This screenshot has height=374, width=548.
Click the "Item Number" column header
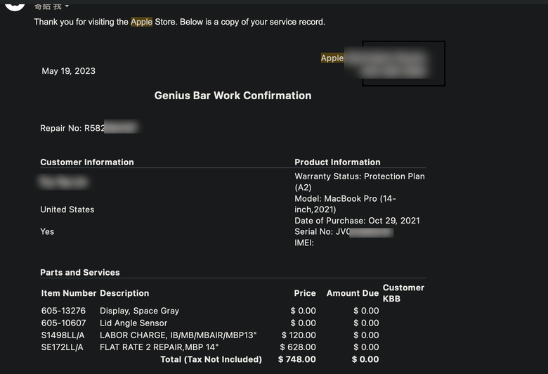69,293
